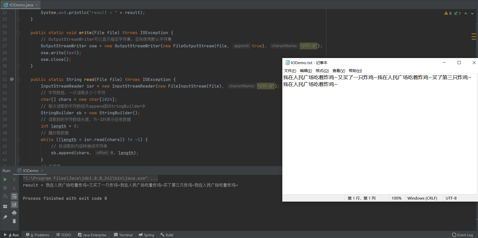Image resolution: width=478 pixels, height=238 pixels.
Task: Click the "UTF-8" string on line 27
Action: [309, 46]
